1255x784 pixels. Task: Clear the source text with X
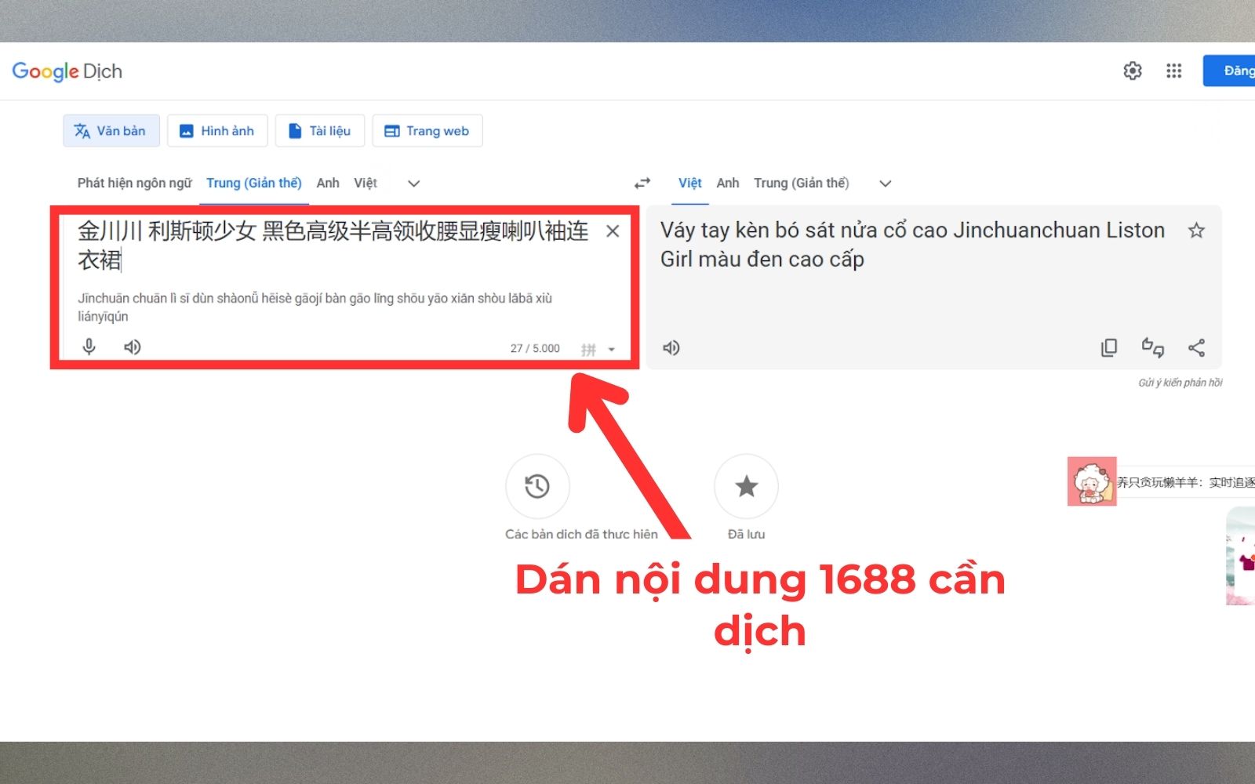tap(613, 230)
